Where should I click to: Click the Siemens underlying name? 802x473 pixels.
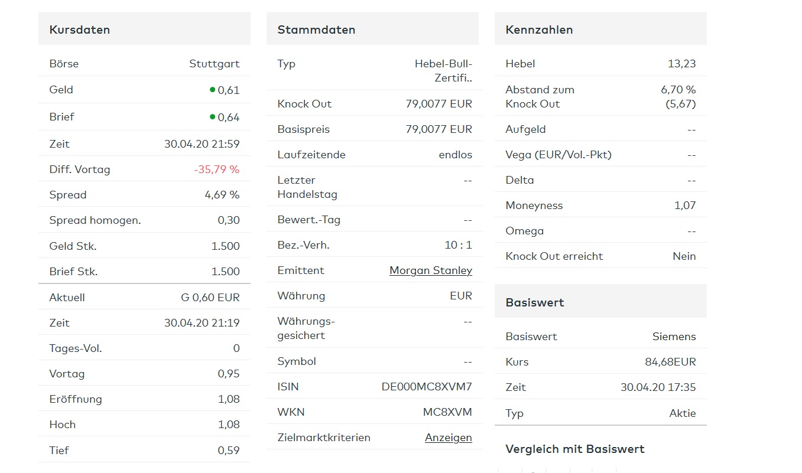tap(674, 337)
